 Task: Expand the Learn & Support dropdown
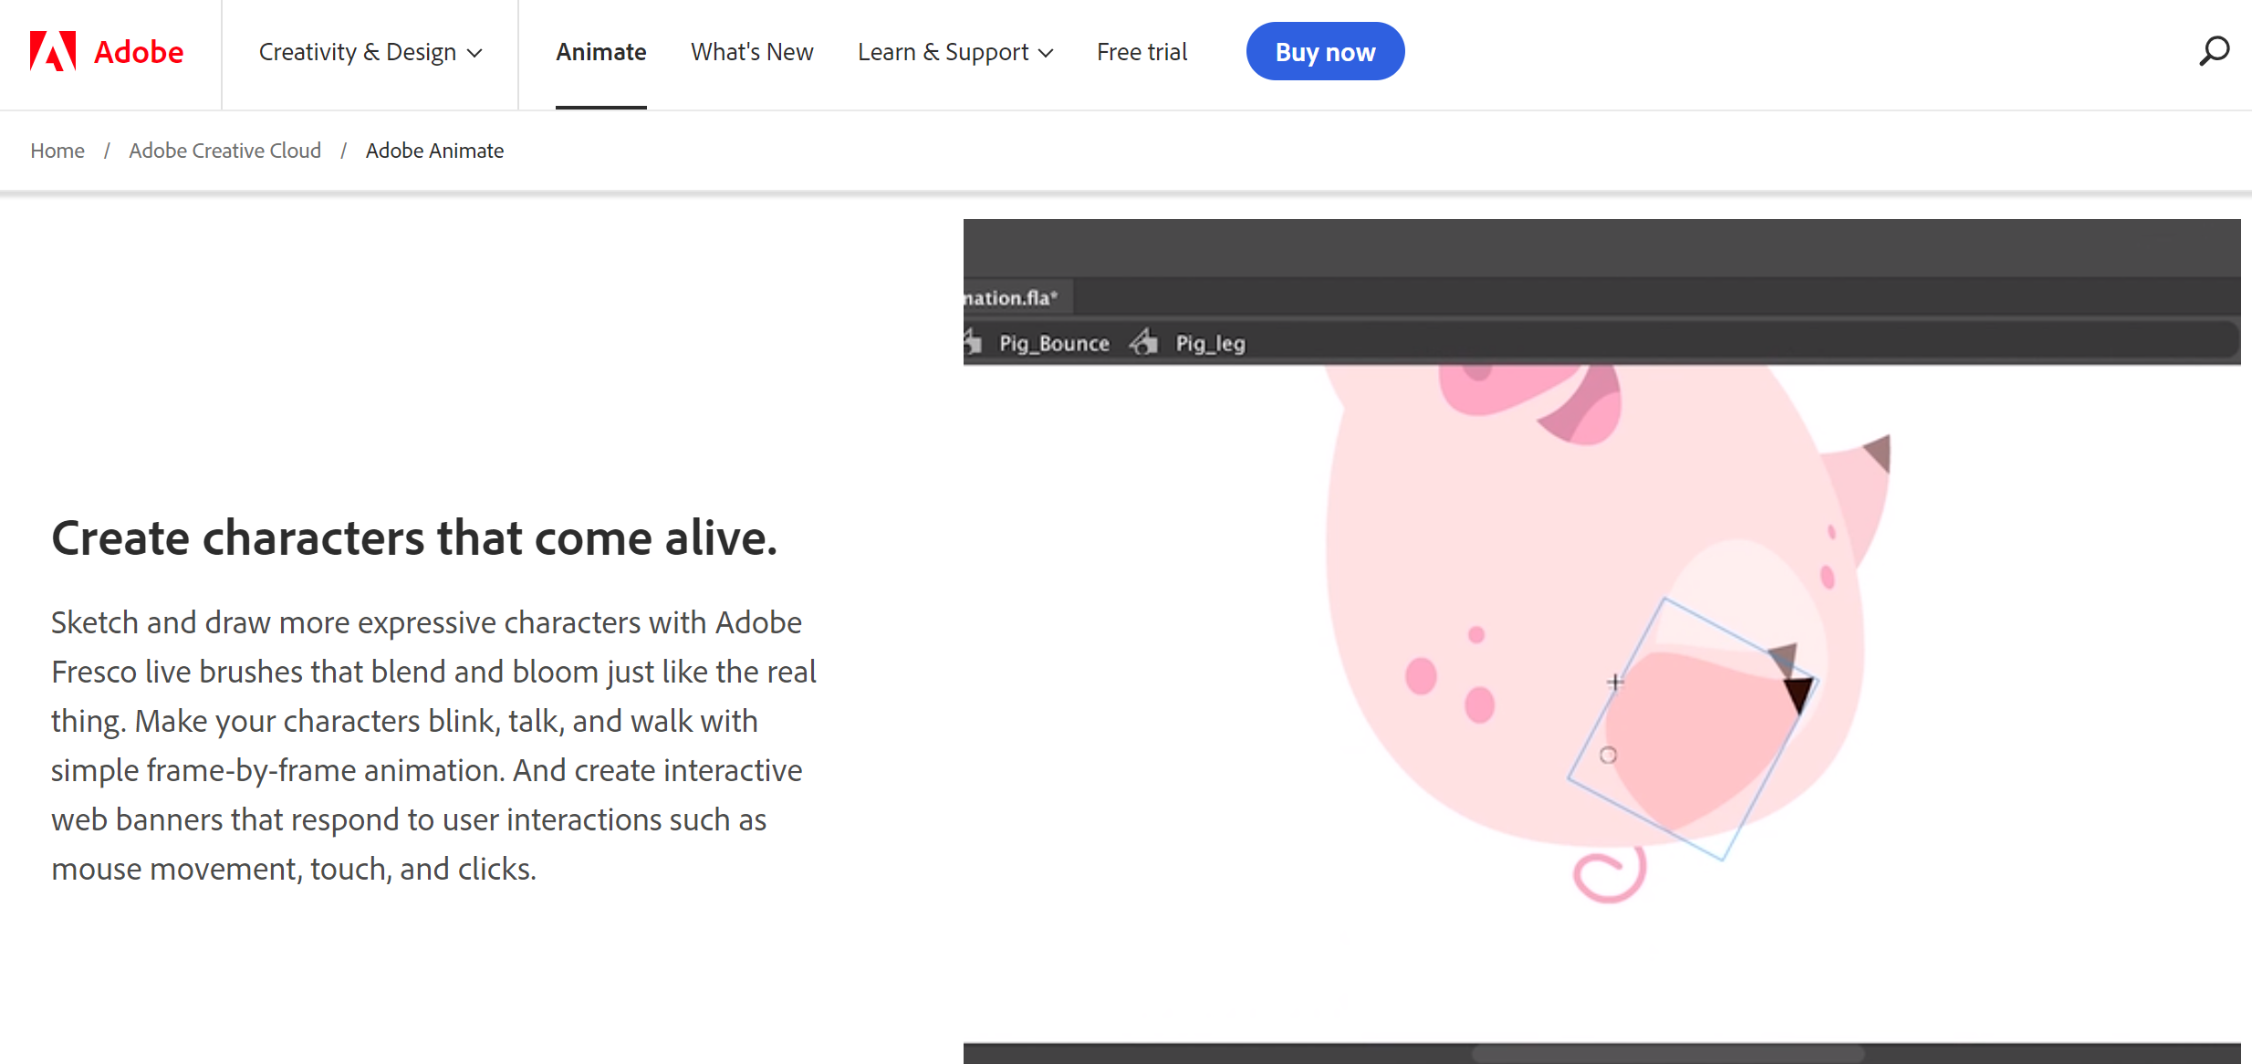click(955, 52)
